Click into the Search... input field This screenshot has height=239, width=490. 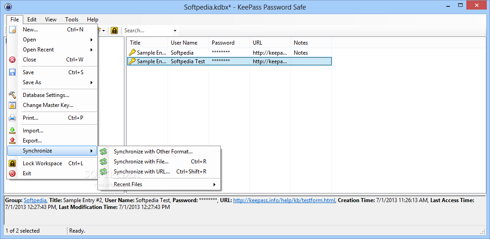[148, 31]
